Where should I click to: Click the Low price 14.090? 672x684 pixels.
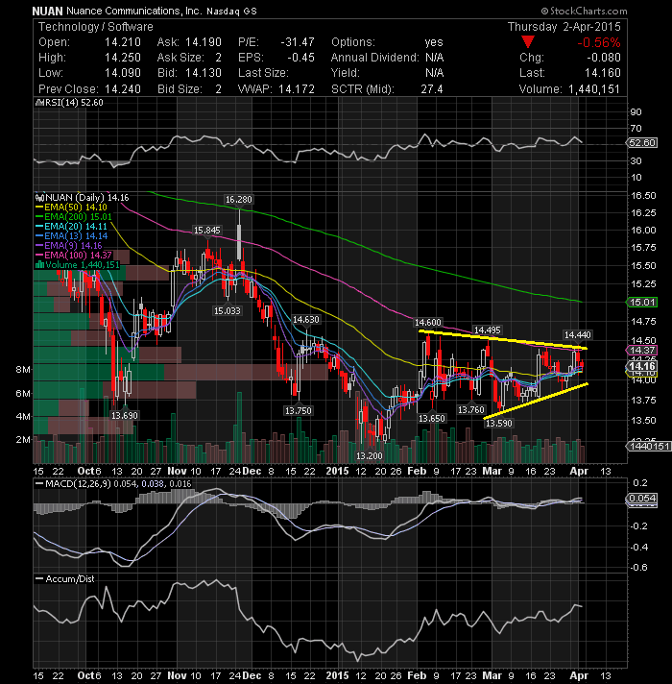tap(123, 73)
